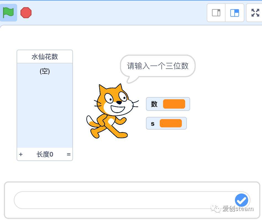Click the speech bubble 请输入一个三位数
262x220 pixels.
(x=158, y=66)
